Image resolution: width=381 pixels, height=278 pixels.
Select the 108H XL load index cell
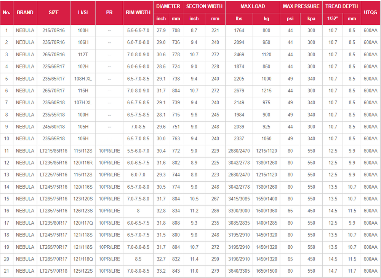(x=83, y=79)
